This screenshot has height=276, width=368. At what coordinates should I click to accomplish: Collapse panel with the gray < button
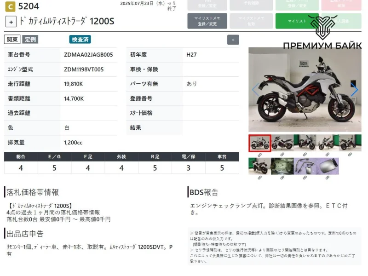233,40
